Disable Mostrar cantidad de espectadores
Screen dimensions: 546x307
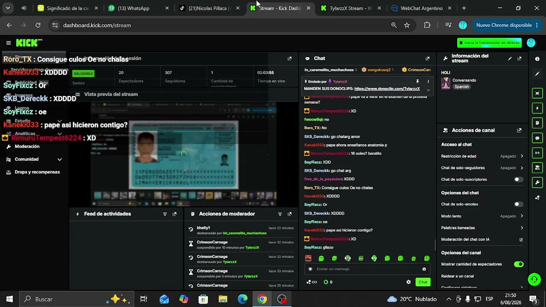pos(518,264)
